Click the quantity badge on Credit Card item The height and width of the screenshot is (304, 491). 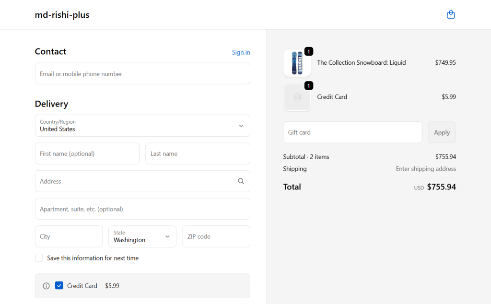tap(308, 86)
